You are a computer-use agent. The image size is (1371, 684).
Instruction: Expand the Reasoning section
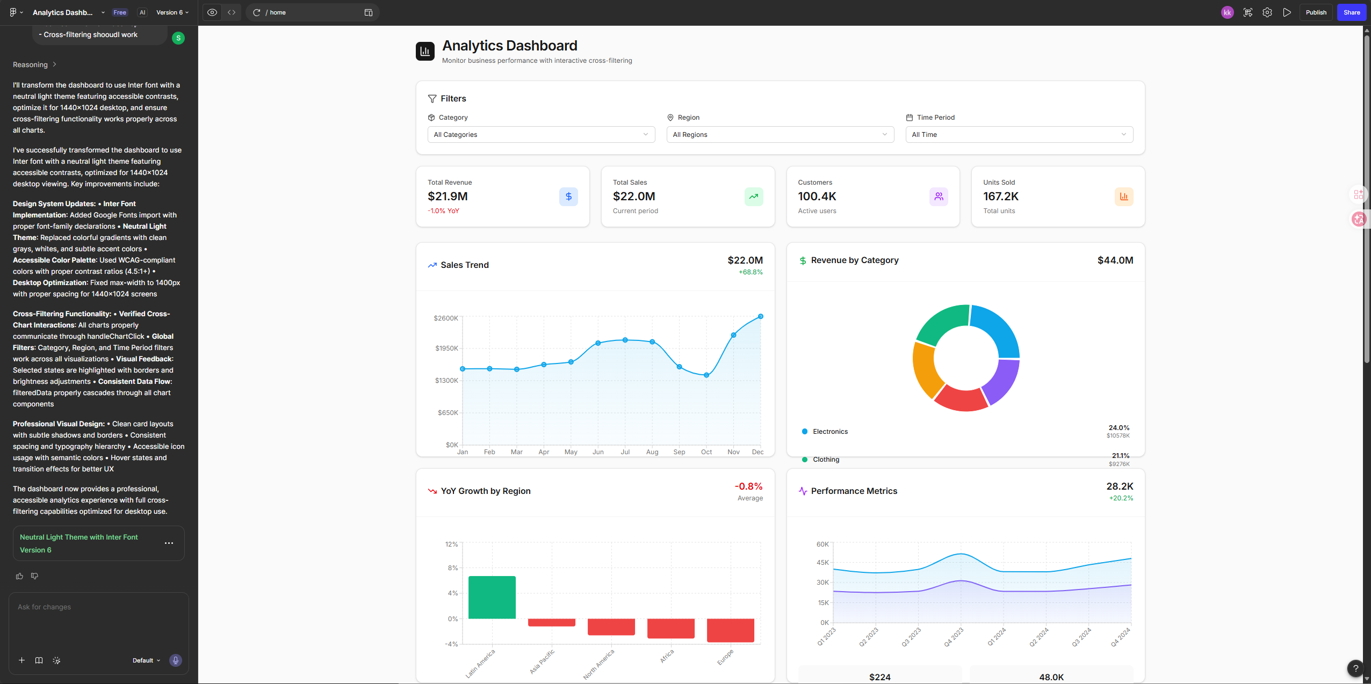[34, 64]
